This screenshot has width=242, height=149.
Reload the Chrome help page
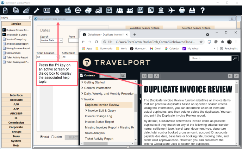tap(97, 42)
